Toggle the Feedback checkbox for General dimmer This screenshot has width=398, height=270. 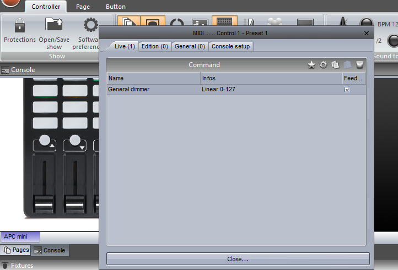click(x=347, y=90)
